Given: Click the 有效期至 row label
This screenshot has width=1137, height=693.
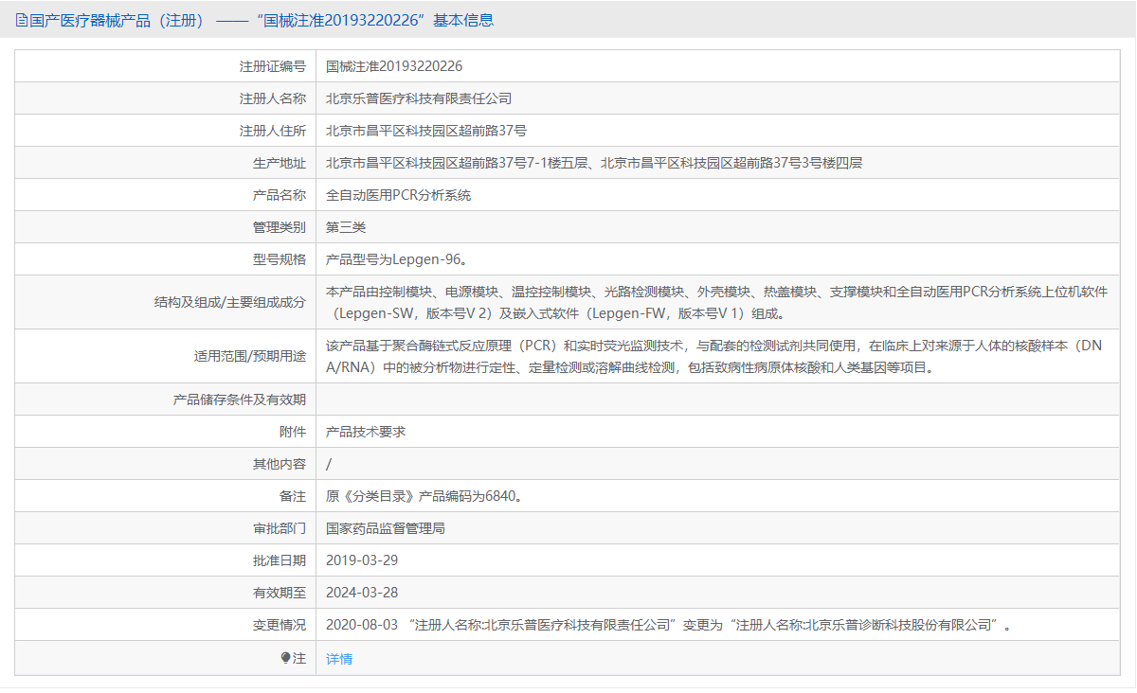Looking at the screenshot, I should [280, 593].
